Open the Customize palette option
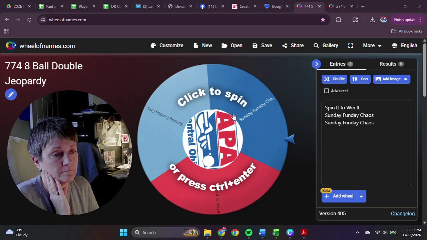427x240 pixels. (167, 46)
